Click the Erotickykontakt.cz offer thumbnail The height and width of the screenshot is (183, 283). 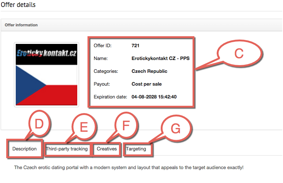coord(46,75)
